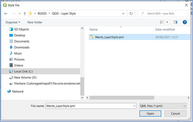Select BLOGS in the address path
The image size is (193, 122).
point(42,13)
